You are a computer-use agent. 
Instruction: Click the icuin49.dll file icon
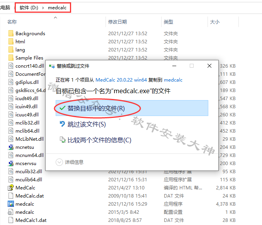point(11,106)
